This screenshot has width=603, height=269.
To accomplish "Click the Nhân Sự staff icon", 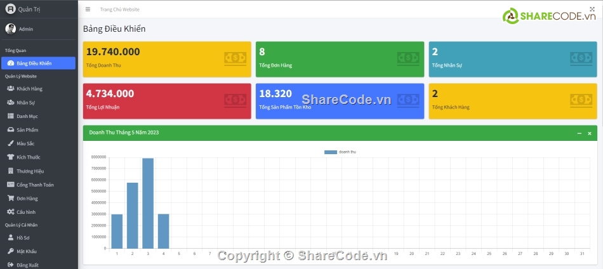I will click(10, 103).
